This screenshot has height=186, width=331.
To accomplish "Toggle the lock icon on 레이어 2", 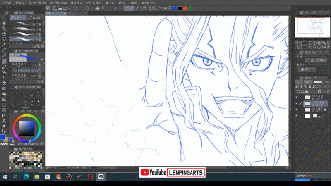I will point(325,110).
